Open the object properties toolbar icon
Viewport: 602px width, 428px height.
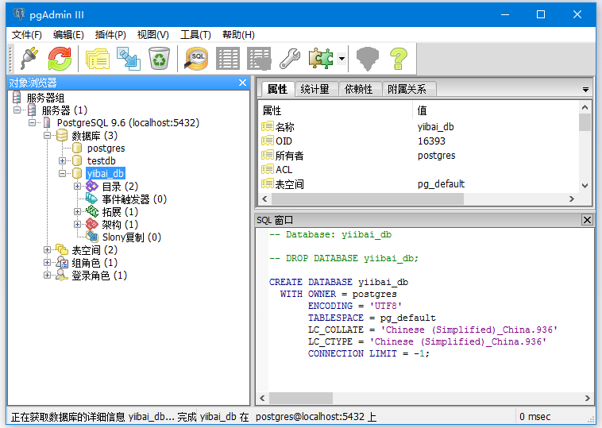pyautogui.click(x=97, y=58)
